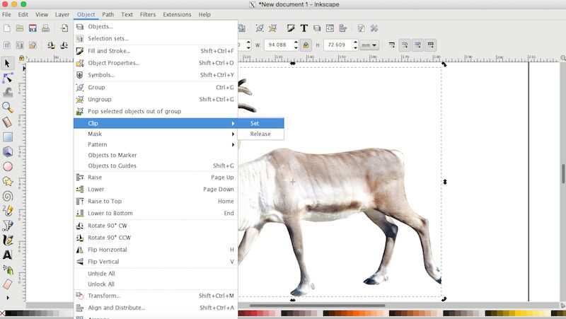Choose the Spray tool
This screenshot has height=319, width=566.
8,269
